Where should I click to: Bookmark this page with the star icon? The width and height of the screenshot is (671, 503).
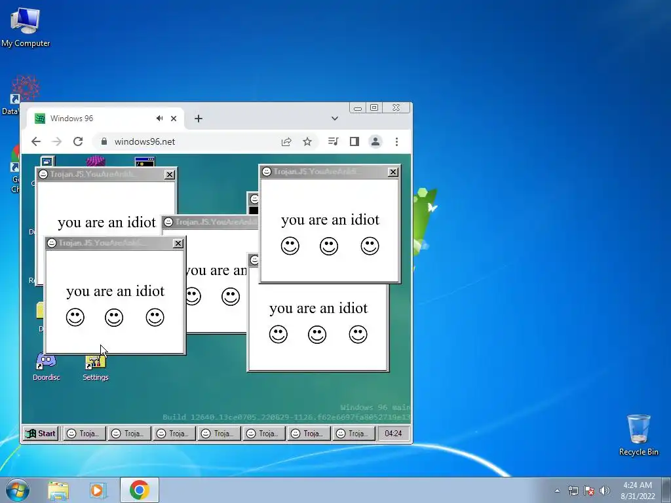[x=307, y=141]
